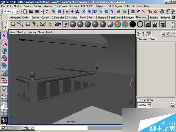Open viewport Panels menu
Screen dimensions: 176x132
click(x=49, y=32)
